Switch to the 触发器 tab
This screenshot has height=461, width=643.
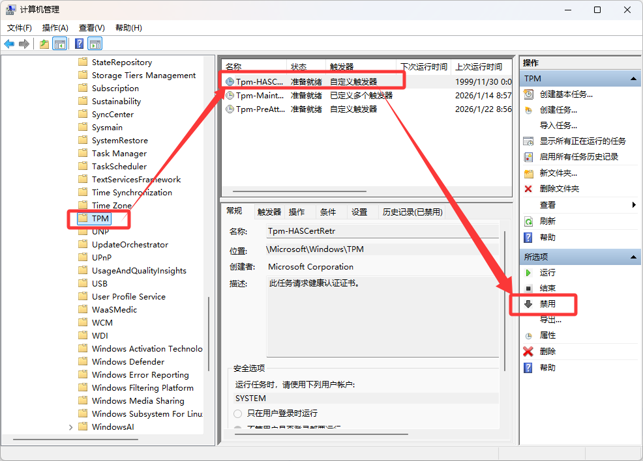[269, 212]
